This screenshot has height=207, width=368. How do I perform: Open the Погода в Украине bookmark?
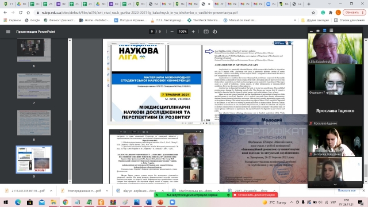(x=131, y=20)
